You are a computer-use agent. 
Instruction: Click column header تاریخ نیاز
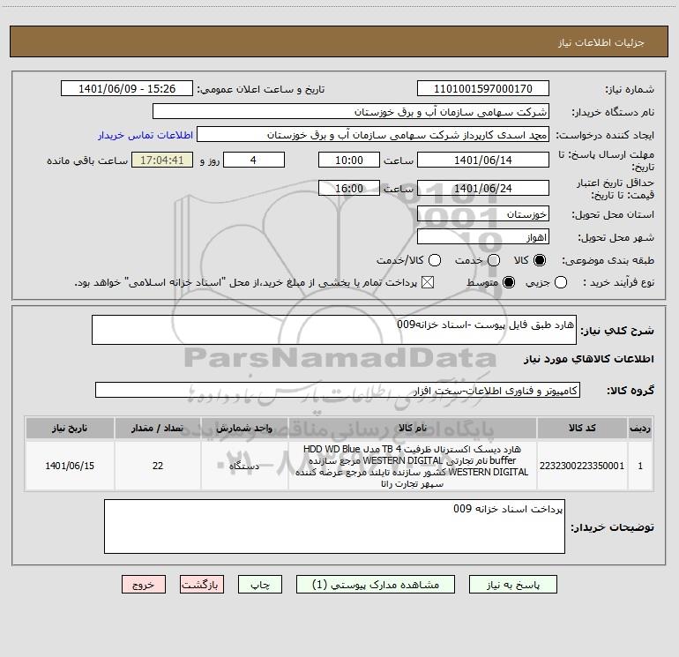pyautogui.click(x=70, y=428)
